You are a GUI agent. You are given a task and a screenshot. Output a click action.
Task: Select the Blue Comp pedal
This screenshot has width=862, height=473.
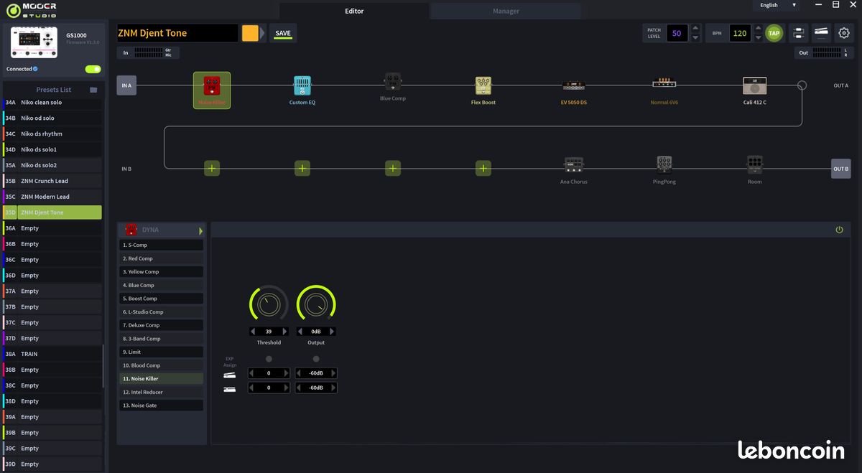pos(392,82)
